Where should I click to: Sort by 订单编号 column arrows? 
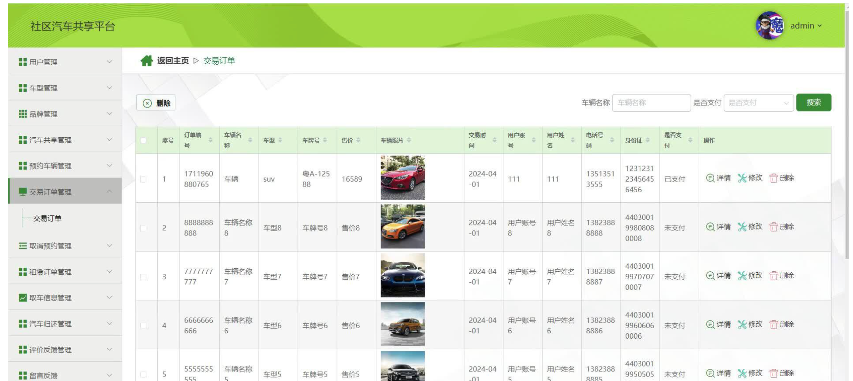tap(211, 140)
